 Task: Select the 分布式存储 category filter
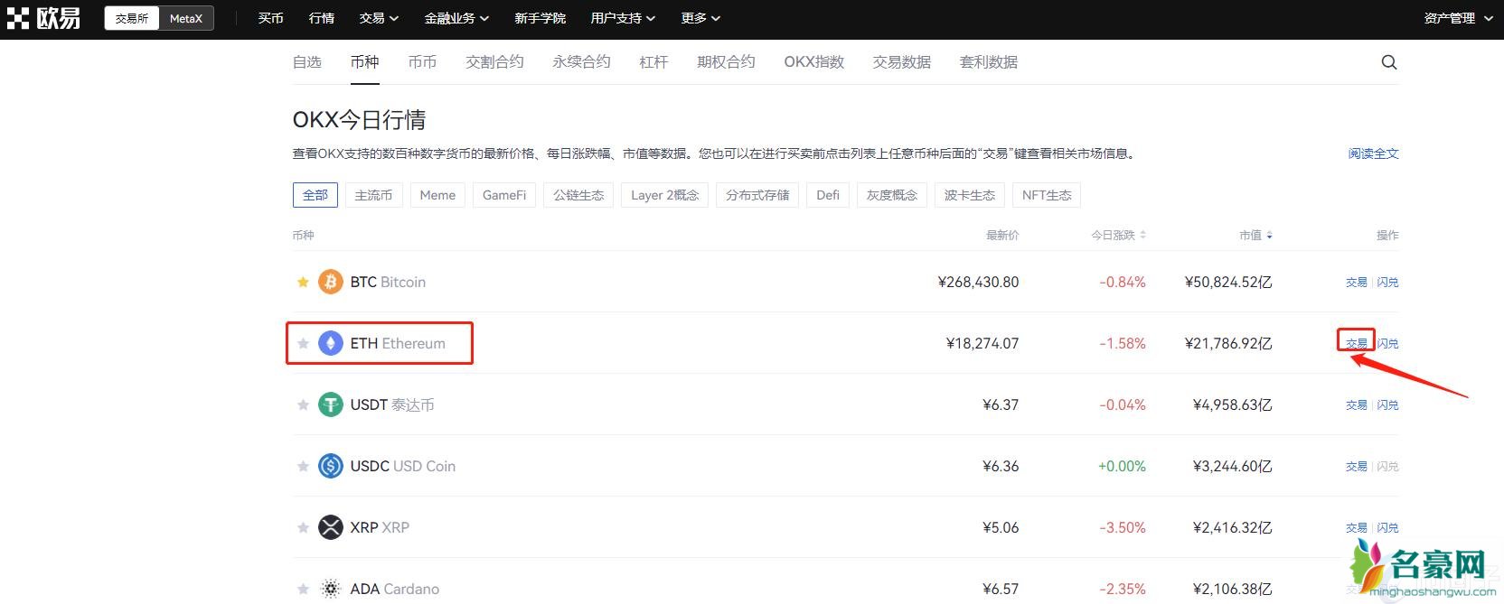757,195
